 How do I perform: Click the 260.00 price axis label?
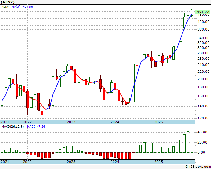pos(203,59)
